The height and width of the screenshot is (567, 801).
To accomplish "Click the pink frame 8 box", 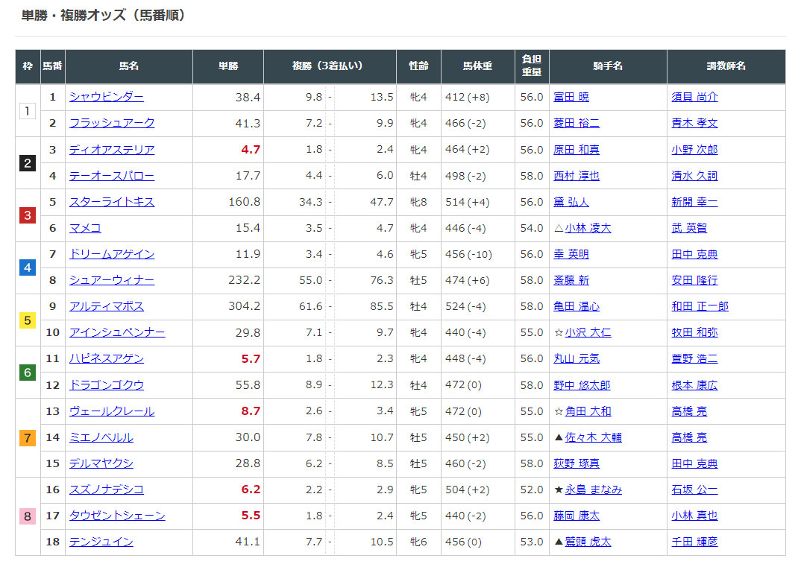I will coord(28,516).
